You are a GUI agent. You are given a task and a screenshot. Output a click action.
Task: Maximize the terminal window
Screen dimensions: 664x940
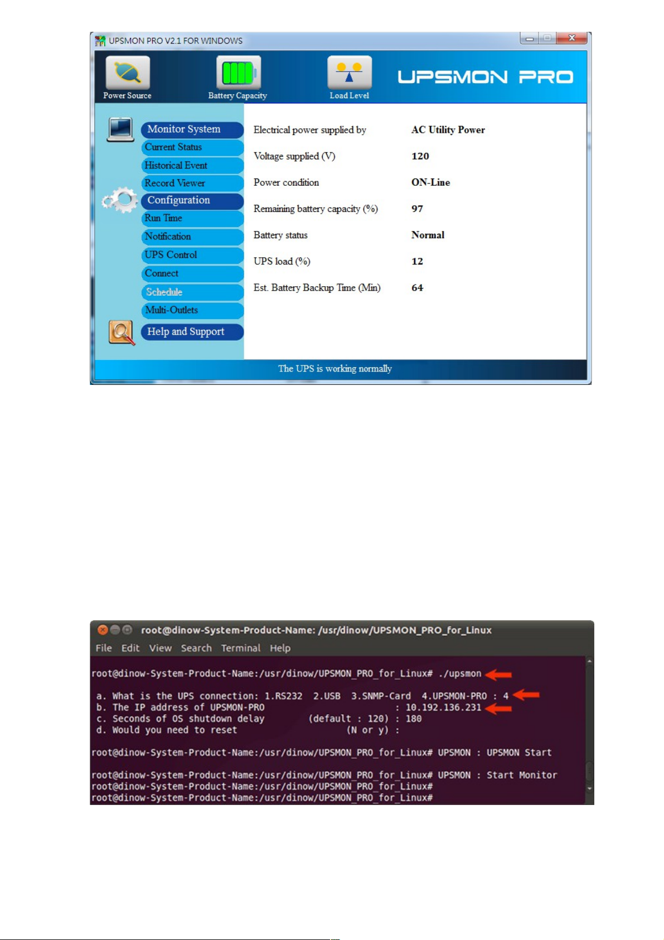(x=127, y=630)
